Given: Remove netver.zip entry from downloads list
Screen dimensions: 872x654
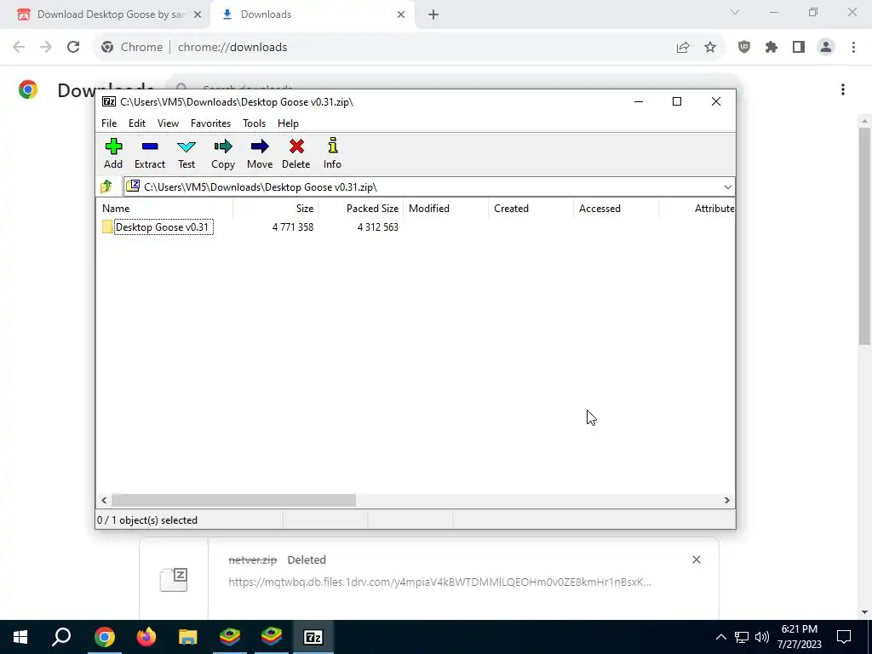Looking at the screenshot, I should click(697, 559).
